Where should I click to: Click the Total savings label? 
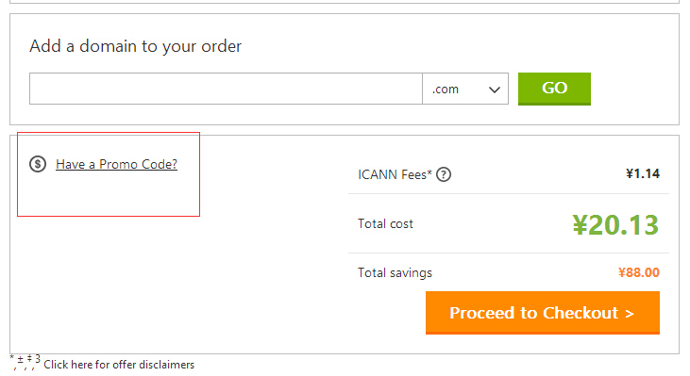coord(395,272)
